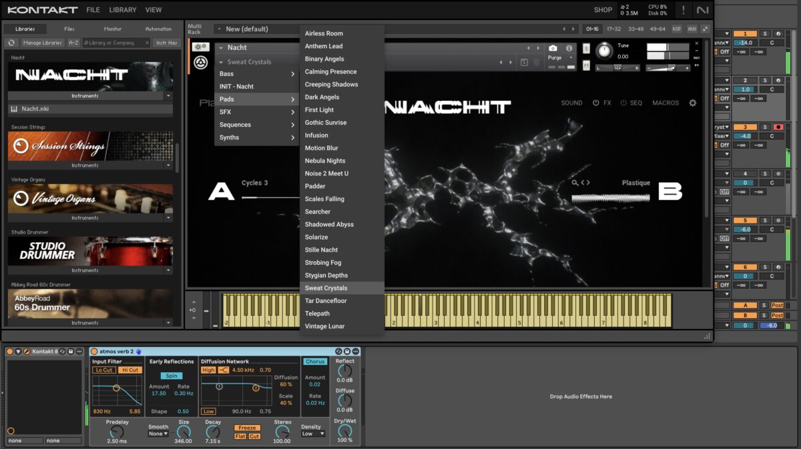The height and width of the screenshot is (449, 801).
Task: Toggle the FX power switch
Action: pyautogui.click(x=596, y=103)
